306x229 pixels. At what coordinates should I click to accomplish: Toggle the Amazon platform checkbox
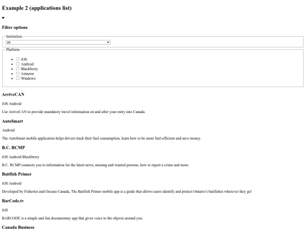[x=18, y=74]
